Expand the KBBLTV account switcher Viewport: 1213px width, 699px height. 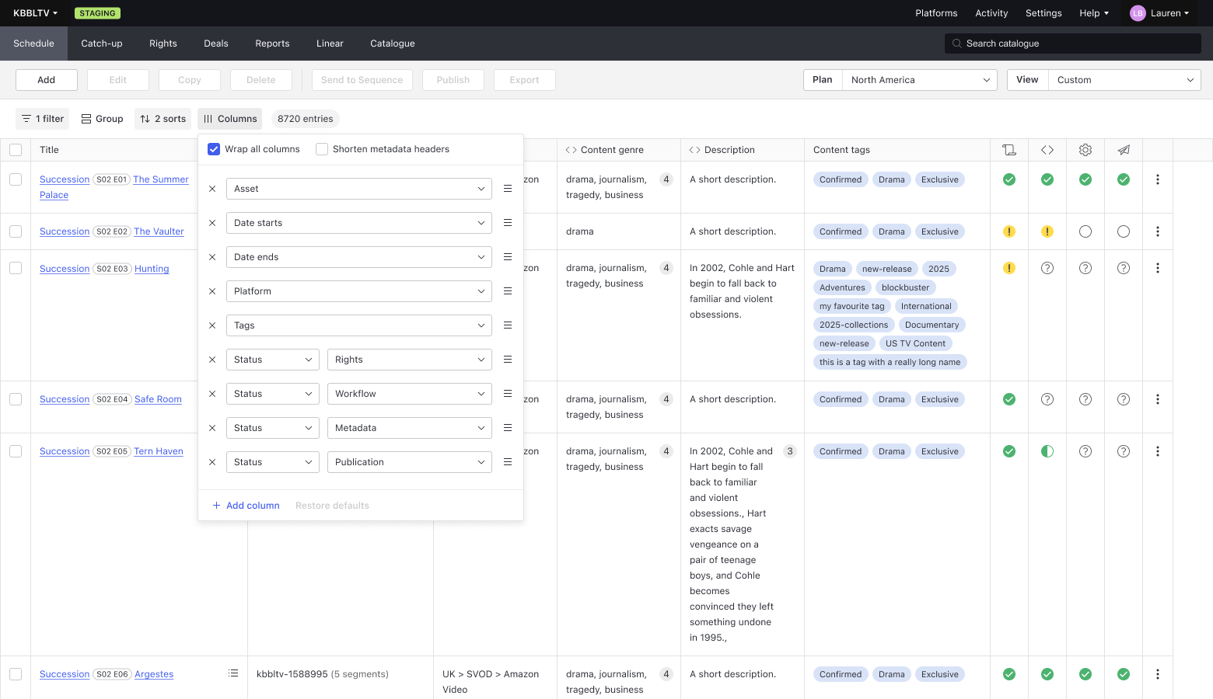pyautogui.click(x=36, y=13)
